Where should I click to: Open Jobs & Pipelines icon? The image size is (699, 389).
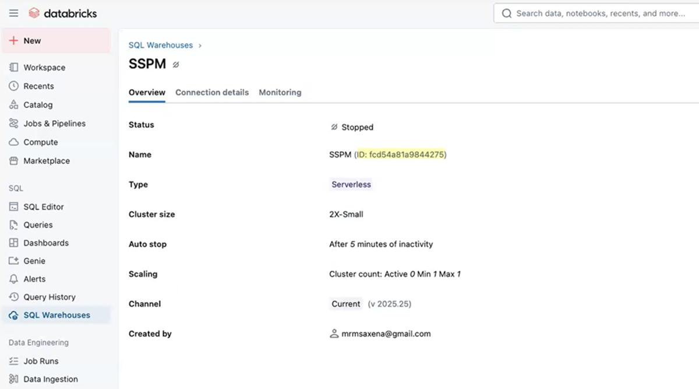(x=14, y=124)
